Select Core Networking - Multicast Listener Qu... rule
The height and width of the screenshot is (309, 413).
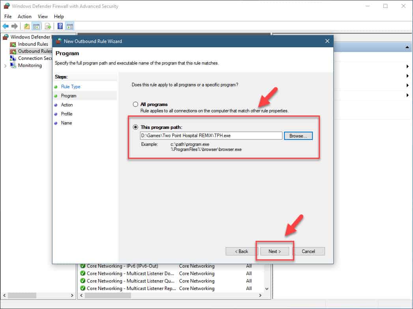[x=131, y=281]
